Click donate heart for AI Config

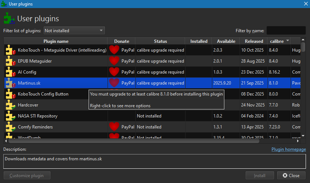click(x=114, y=72)
